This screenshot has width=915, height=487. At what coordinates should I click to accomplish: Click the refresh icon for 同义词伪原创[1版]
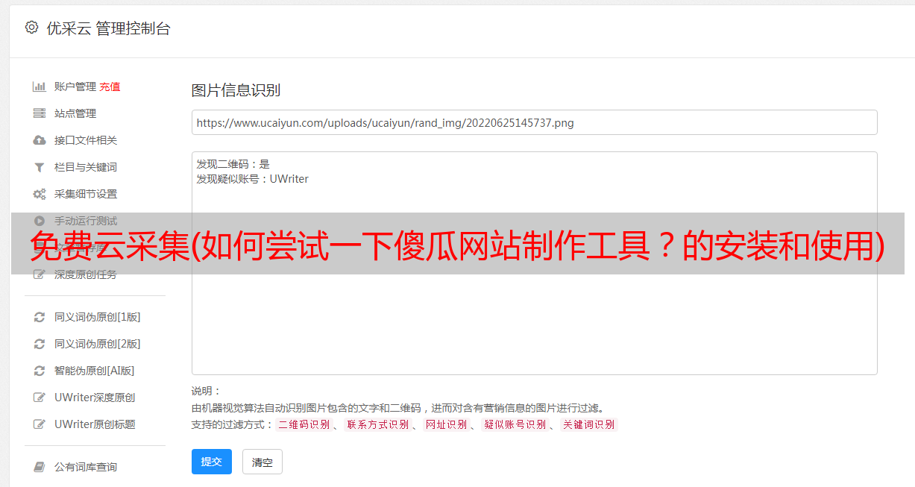pyautogui.click(x=40, y=317)
